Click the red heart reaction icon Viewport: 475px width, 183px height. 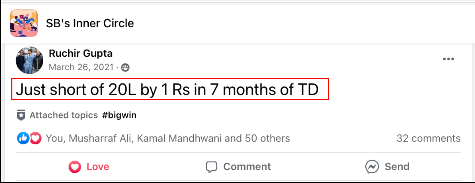tap(35, 138)
